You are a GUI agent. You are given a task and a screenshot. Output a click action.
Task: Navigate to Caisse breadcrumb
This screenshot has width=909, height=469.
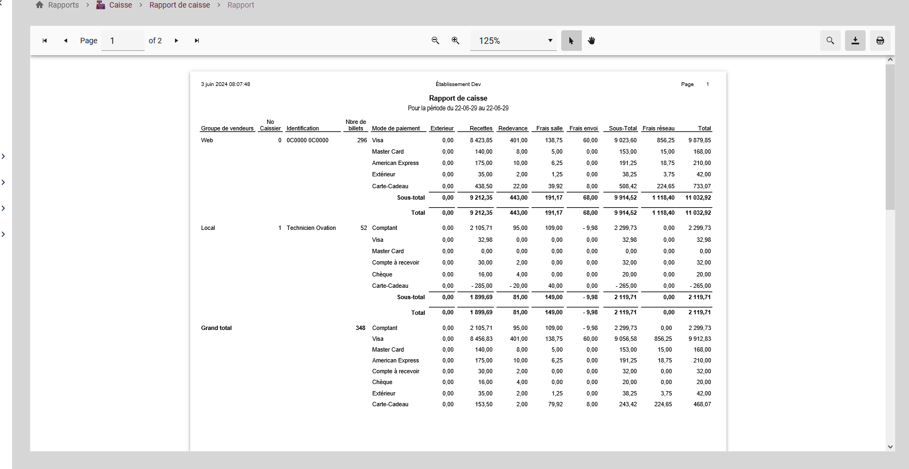tap(120, 5)
